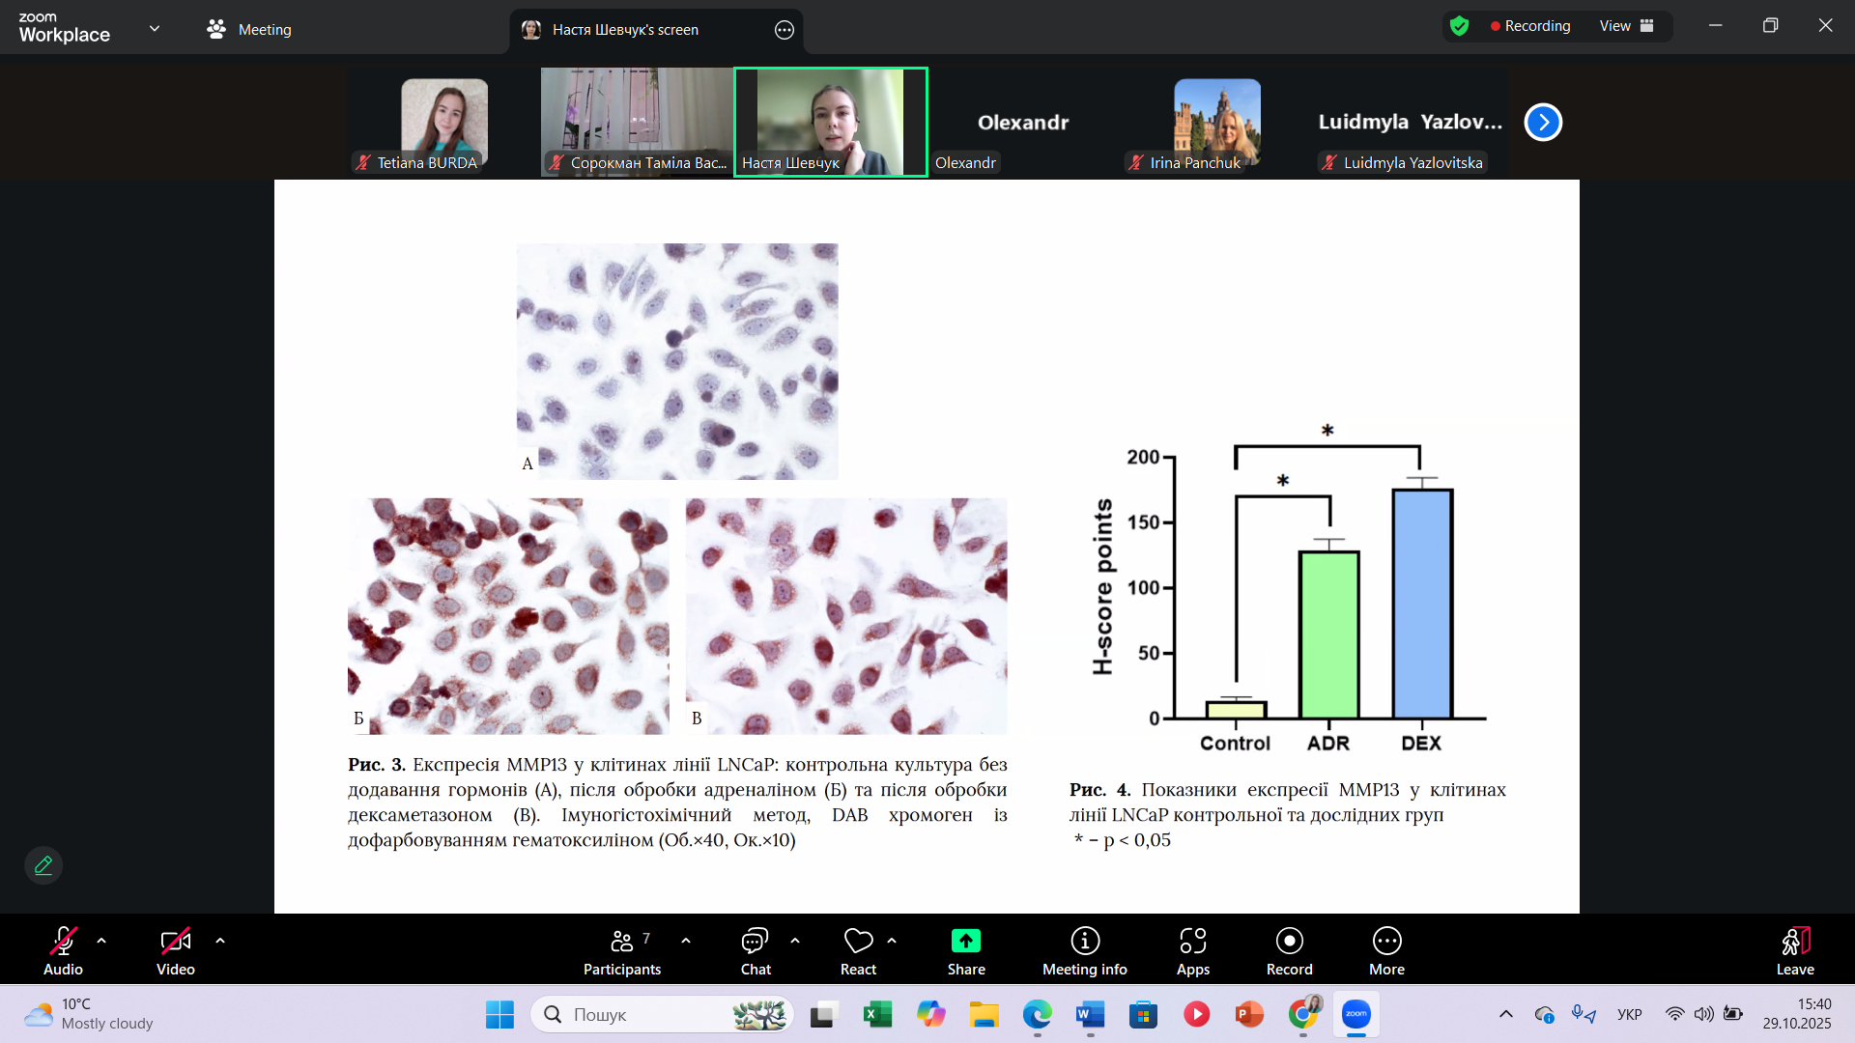This screenshot has width=1855, height=1043.
Task: Open the Apps panel
Action: 1192,951
